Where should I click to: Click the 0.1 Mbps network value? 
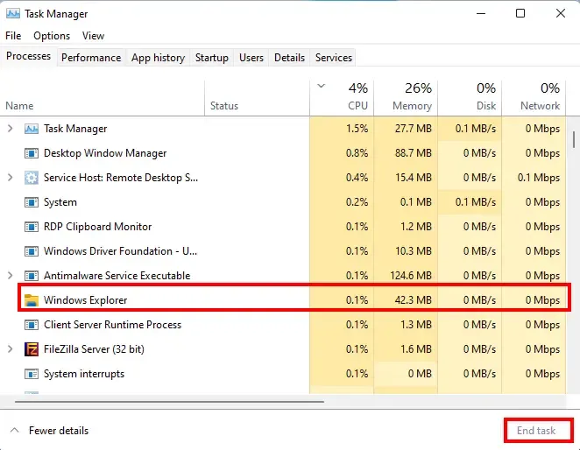pyautogui.click(x=539, y=178)
